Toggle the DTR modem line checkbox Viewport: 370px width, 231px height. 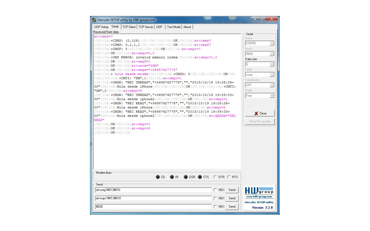tap(216, 177)
